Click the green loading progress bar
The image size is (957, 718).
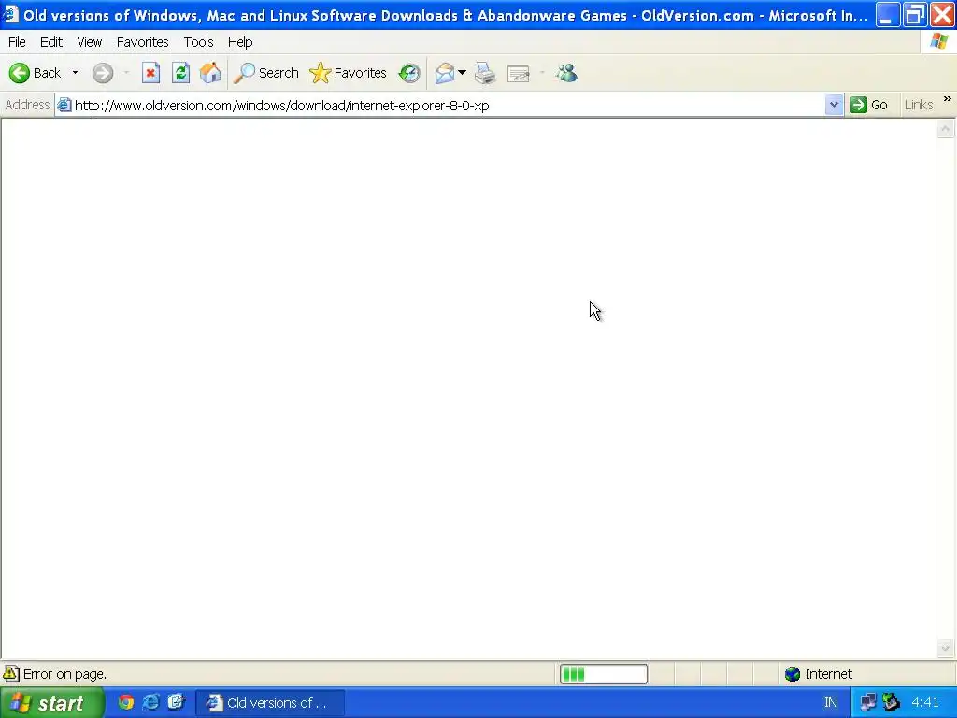click(603, 674)
